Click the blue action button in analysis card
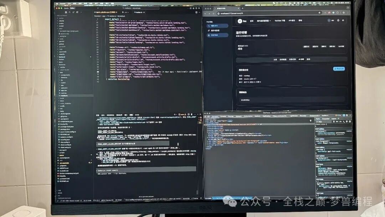Image resolution: width=385 pixels, height=217 pixels. 339,69
